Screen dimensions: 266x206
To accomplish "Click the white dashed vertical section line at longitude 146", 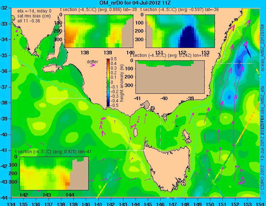I will point(160,131).
